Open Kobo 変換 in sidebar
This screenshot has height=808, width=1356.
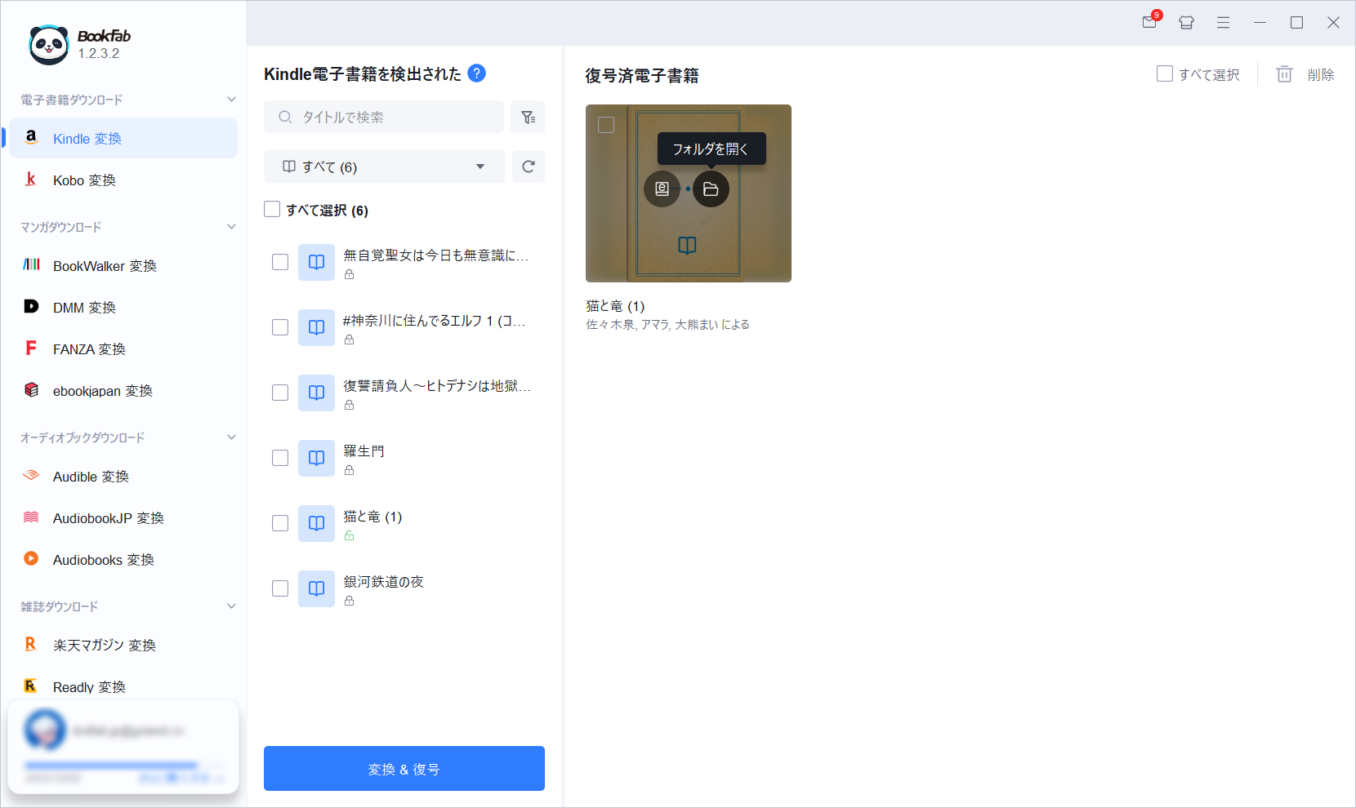pyautogui.click(x=123, y=180)
